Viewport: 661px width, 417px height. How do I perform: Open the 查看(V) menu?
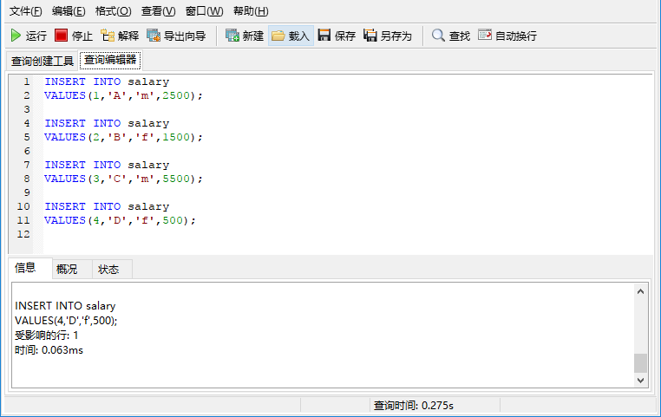[159, 11]
